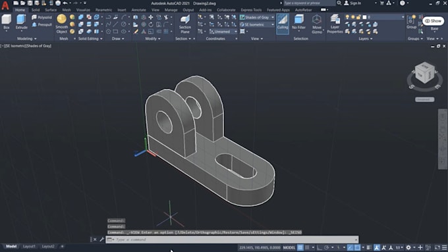Toggle polar tracking in status bar
The width and height of the screenshot is (448, 252).
coord(326,247)
